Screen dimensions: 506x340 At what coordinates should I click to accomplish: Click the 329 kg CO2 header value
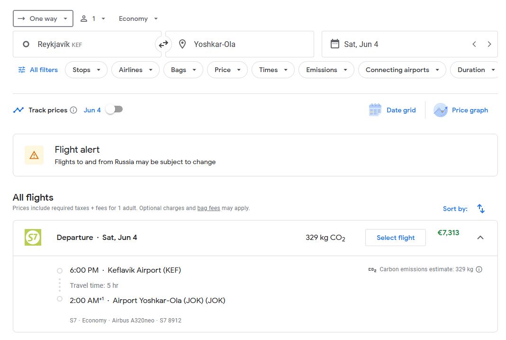[x=325, y=238]
